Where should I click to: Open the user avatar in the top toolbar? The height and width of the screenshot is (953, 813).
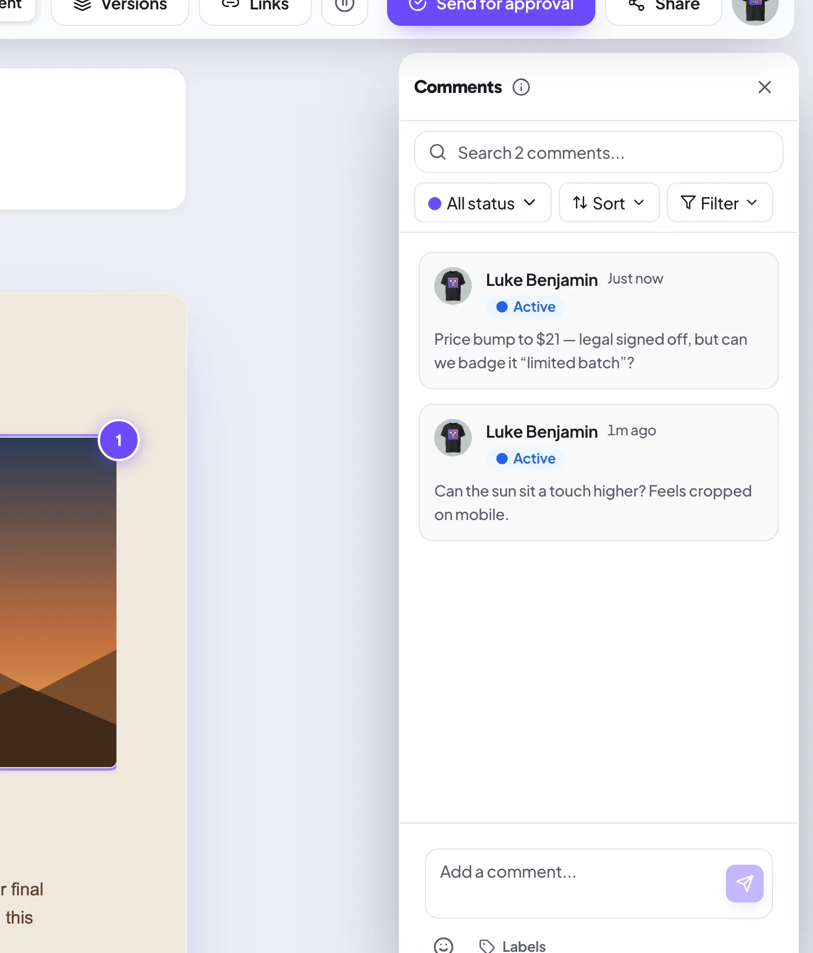pyautogui.click(x=755, y=7)
